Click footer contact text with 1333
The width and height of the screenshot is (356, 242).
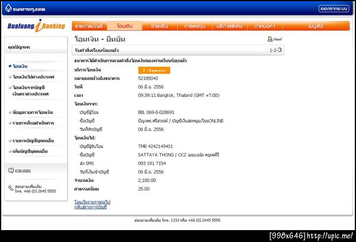pyautogui.click(x=177, y=220)
